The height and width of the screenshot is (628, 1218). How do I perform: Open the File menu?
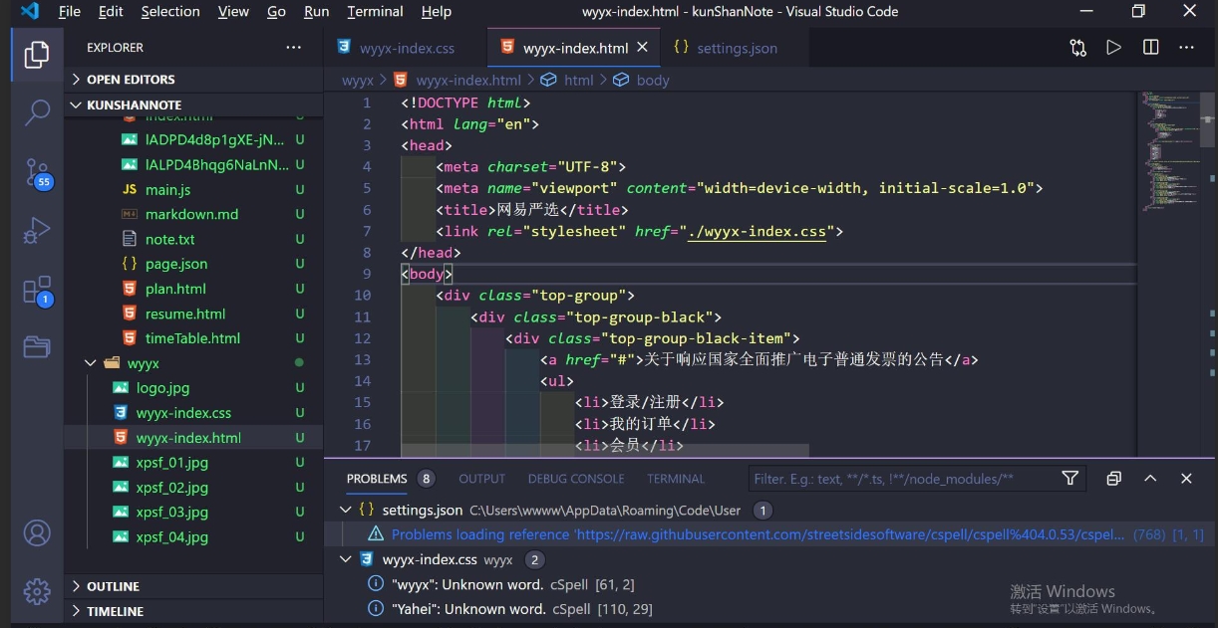[70, 12]
